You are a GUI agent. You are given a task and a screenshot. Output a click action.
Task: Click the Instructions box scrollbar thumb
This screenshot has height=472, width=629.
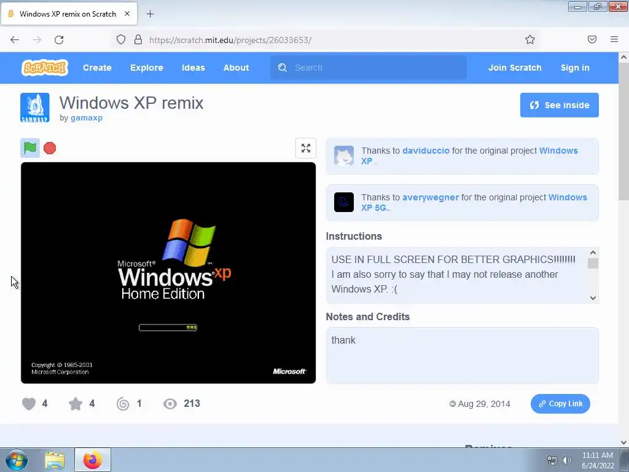[593, 263]
